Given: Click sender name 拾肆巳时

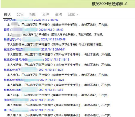Looking at the screenshot, I should tap(9, 40).
